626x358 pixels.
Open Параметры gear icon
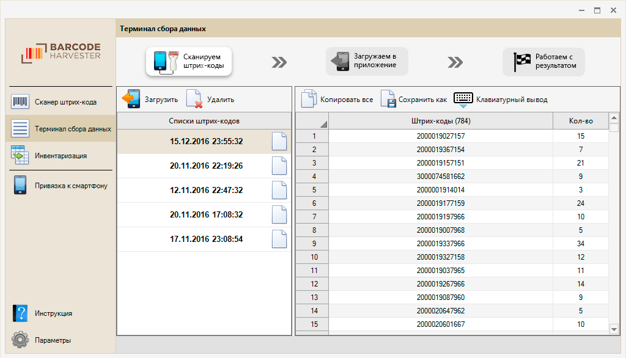[x=20, y=340]
